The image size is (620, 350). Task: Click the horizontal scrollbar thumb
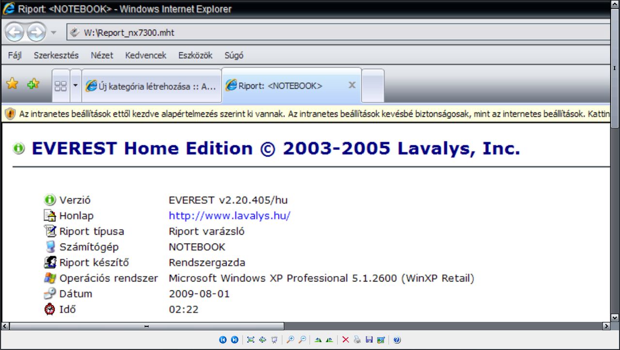pyautogui.click(x=147, y=326)
